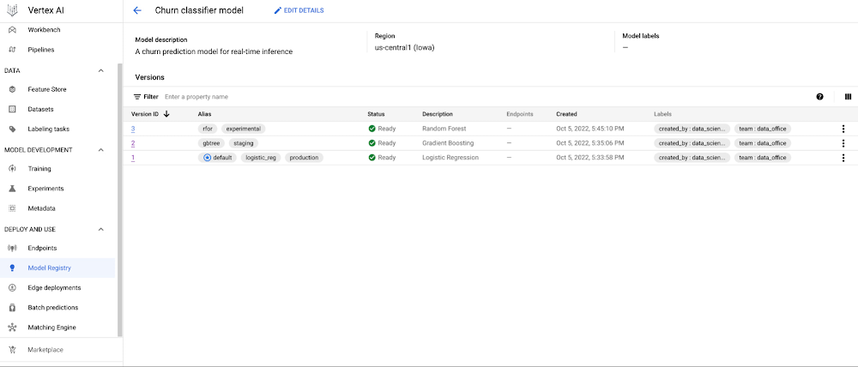Click Ready status check icon for version 2
Screen dimensions: 858x367
(372, 143)
